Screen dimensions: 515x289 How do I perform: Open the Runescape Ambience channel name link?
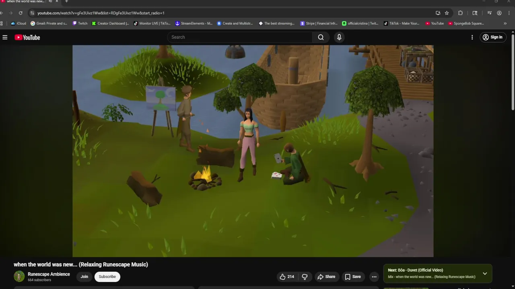pyautogui.click(x=49, y=274)
